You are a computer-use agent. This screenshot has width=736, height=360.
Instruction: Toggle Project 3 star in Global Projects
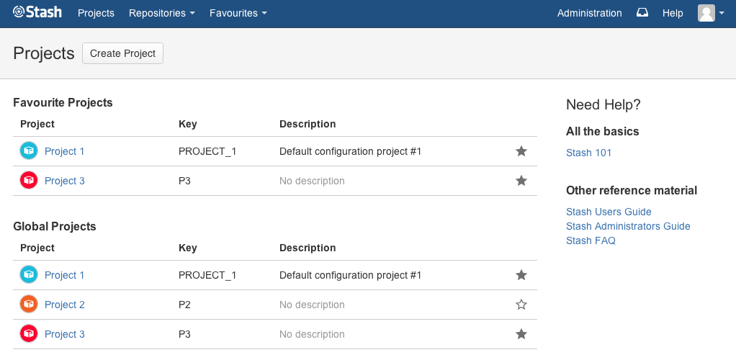coord(521,334)
